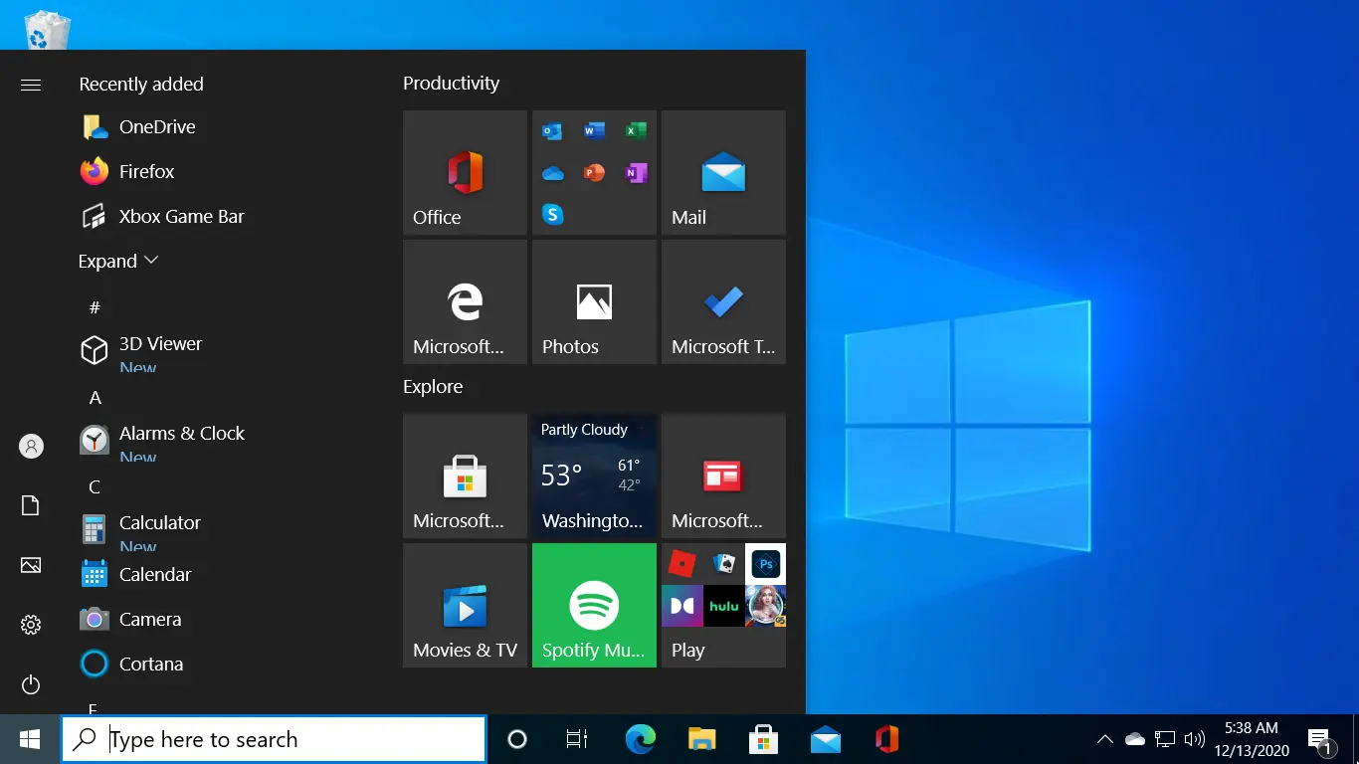Click the # letter header in app list
Viewport: 1359px width, 764px height.
pos(95,307)
